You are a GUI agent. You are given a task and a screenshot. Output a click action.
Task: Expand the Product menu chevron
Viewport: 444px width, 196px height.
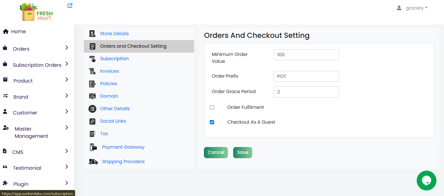click(x=66, y=80)
